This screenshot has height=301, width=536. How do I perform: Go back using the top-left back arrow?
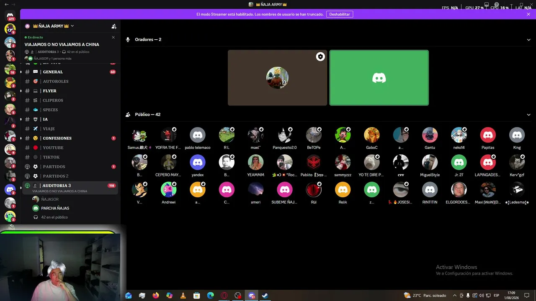point(6,4)
